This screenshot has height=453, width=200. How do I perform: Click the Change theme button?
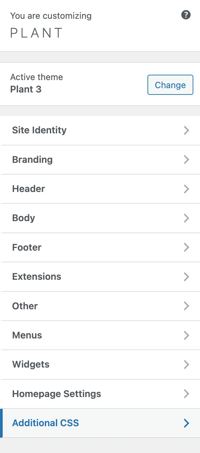(170, 85)
